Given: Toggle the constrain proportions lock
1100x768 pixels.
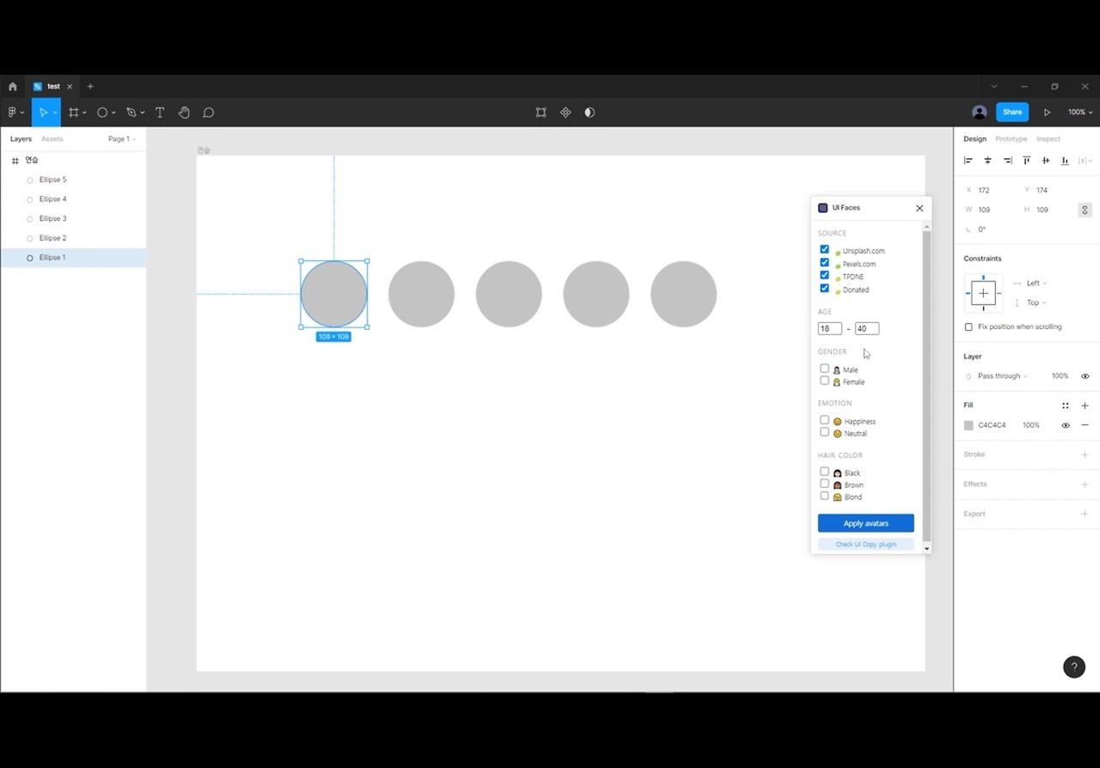Looking at the screenshot, I should (x=1085, y=210).
